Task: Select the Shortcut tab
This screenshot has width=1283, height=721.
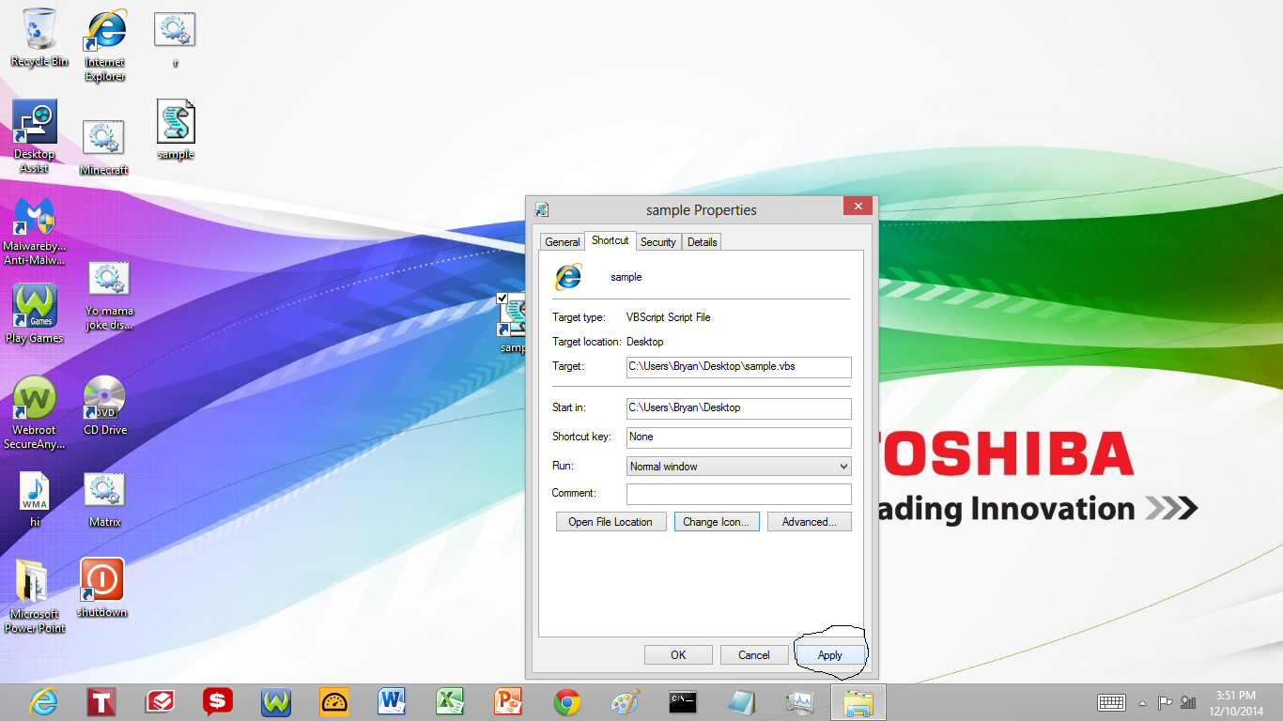Action: (611, 240)
